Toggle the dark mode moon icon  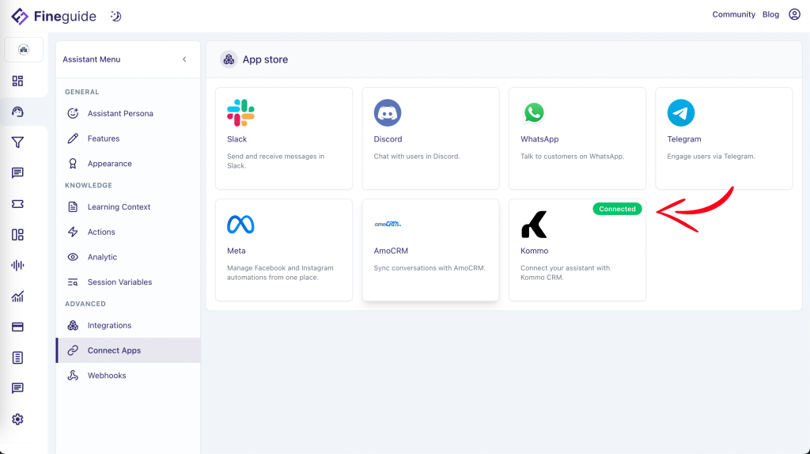click(115, 16)
